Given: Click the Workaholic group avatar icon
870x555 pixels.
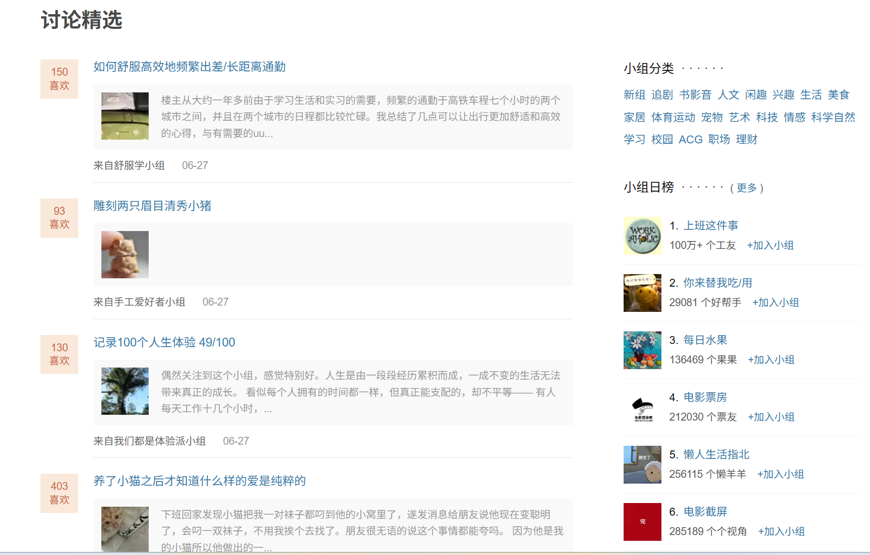Looking at the screenshot, I should pos(643,236).
